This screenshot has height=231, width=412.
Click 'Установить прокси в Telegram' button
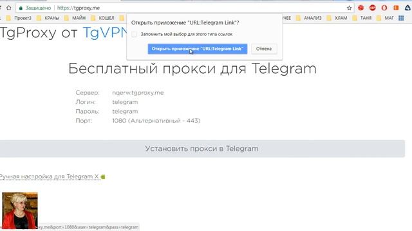(201, 149)
